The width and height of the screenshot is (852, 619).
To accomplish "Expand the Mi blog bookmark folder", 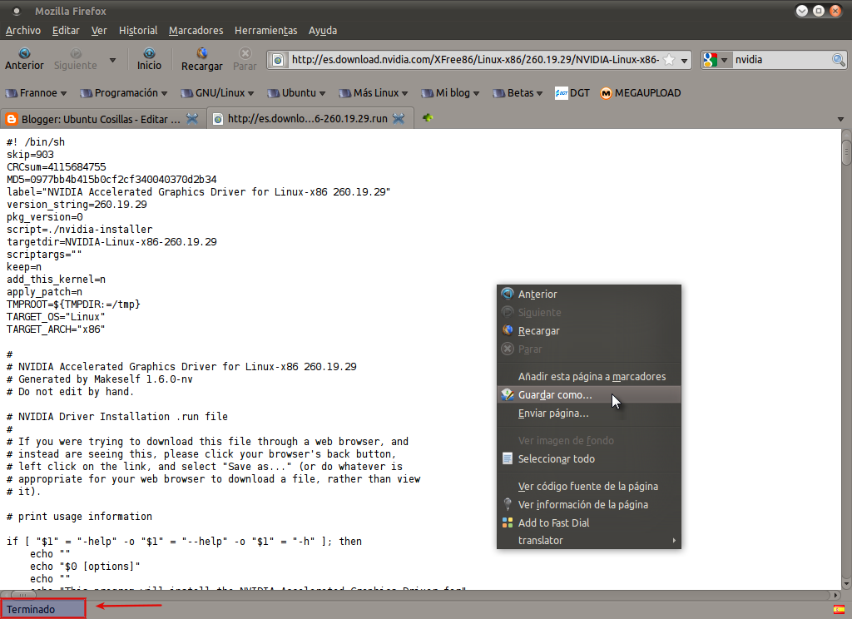I will point(450,93).
